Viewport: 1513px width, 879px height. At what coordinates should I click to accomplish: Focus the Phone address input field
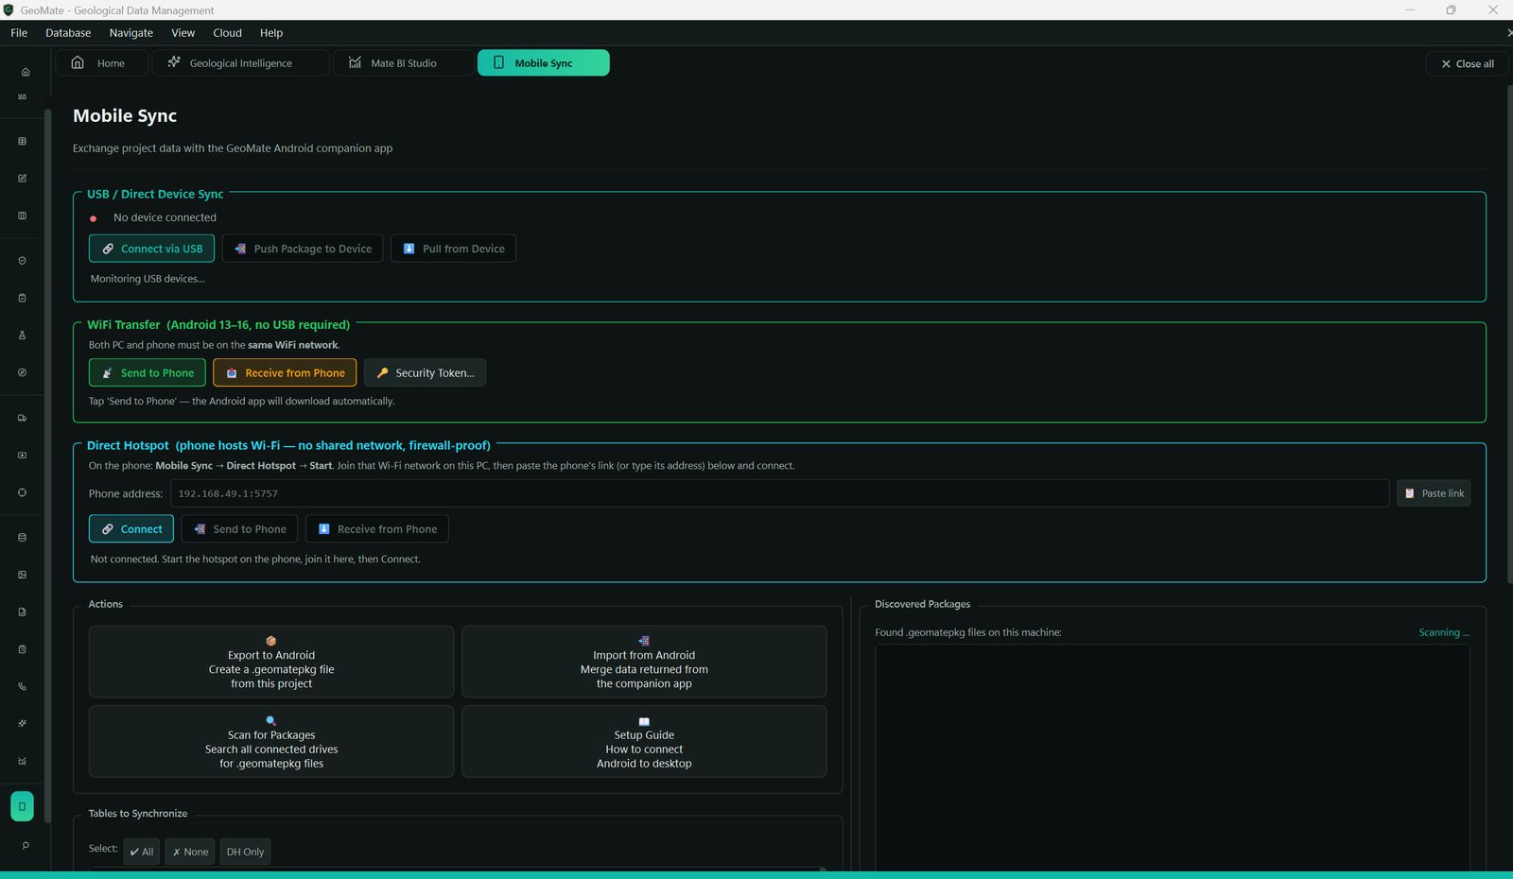[779, 493]
